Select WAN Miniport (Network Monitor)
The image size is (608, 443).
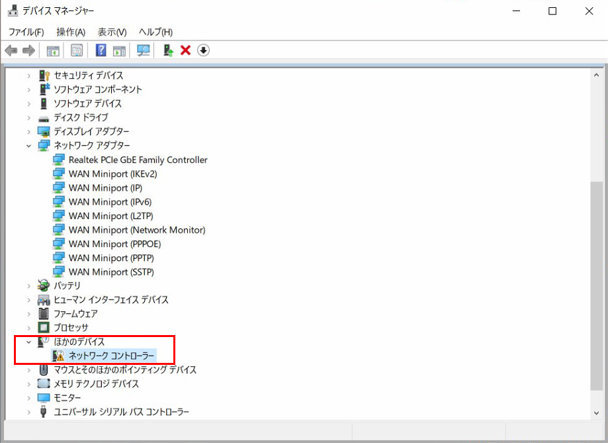[x=137, y=230]
